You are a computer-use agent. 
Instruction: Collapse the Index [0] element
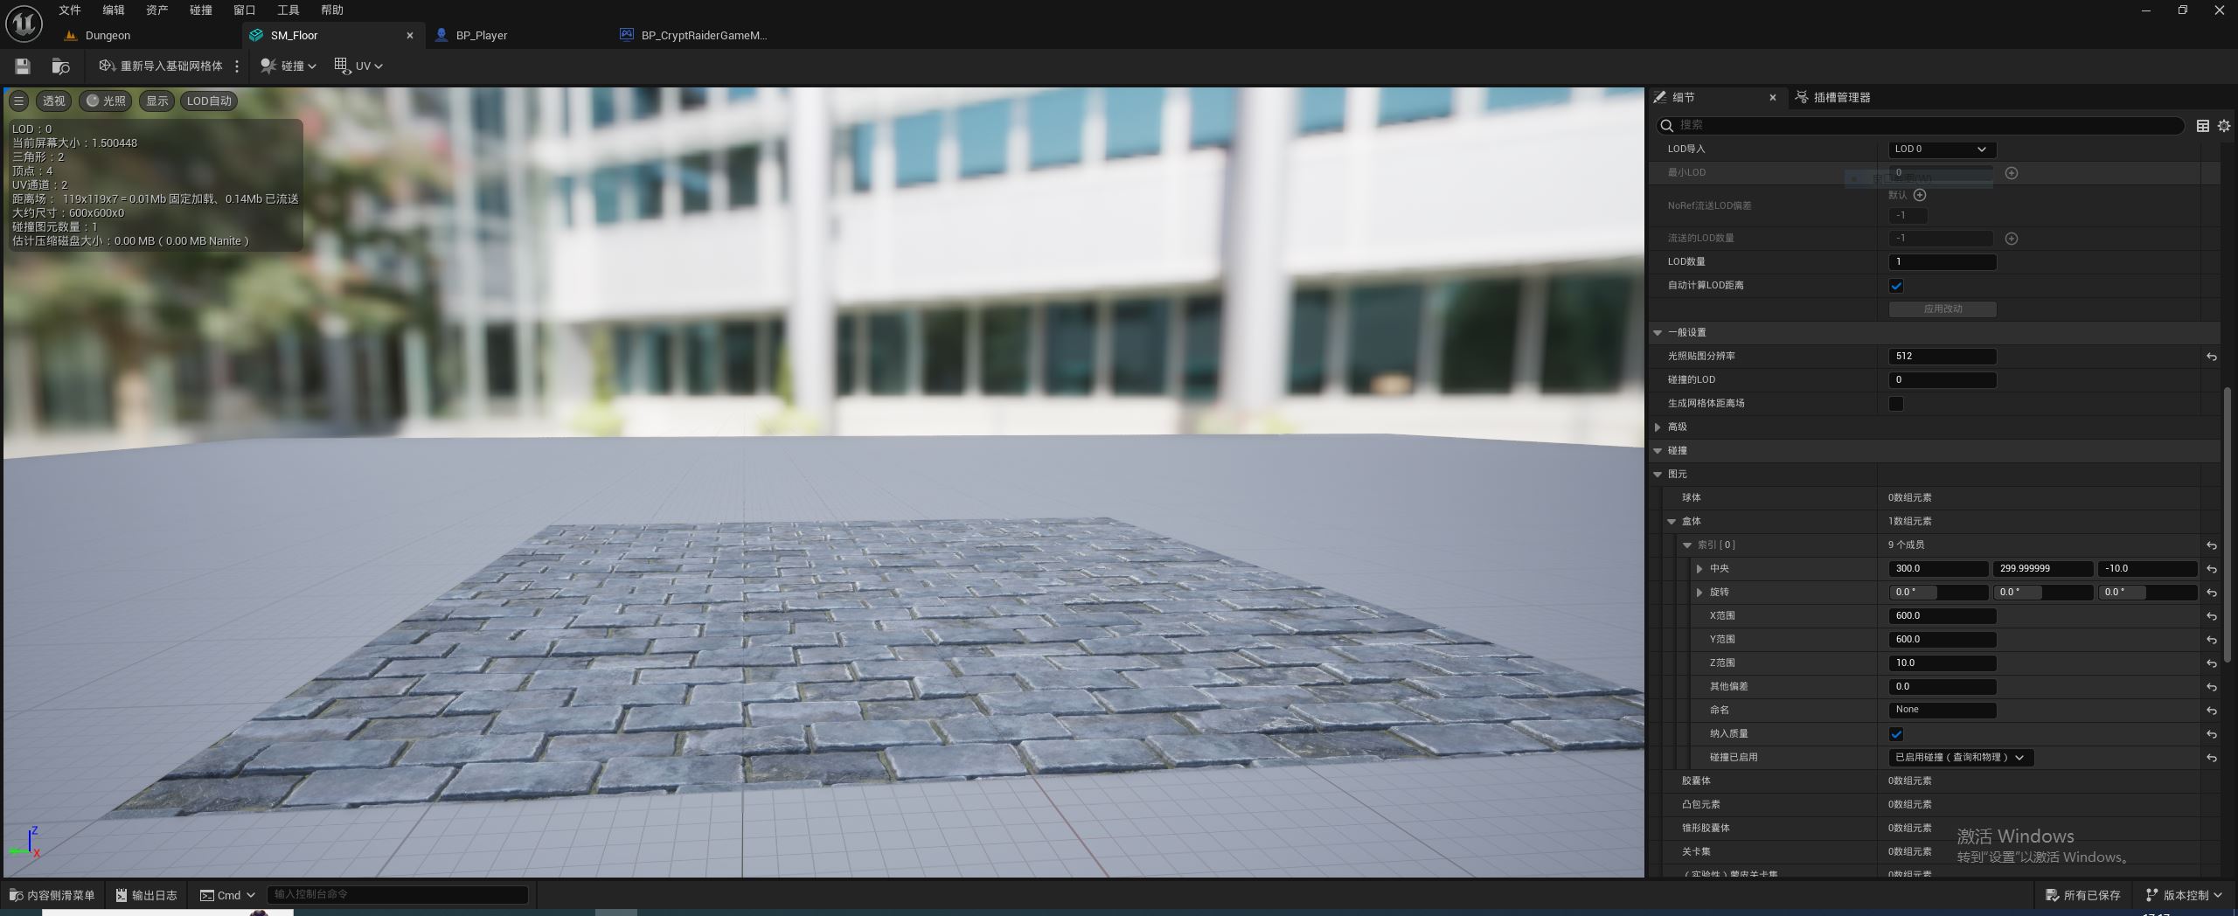click(1687, 545)
